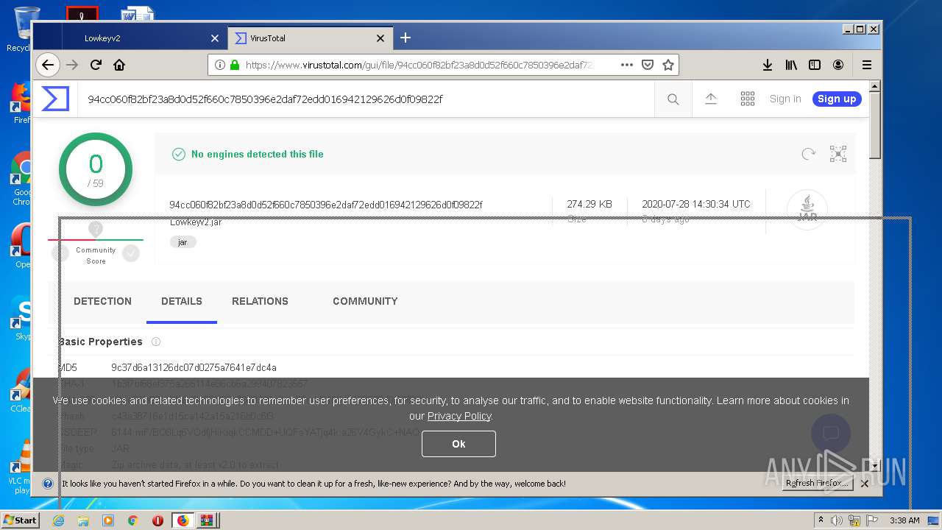Open page actions three-dots menu
This screenshot has height=530, width=942.
pos(626,65)
